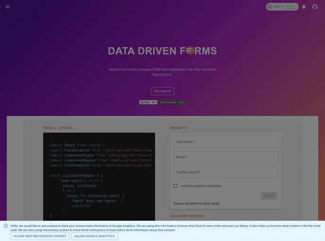Viewport: 325px width, 241px height.
Task: Click the info icon in cookie banner
Action: tap(6, 226)
